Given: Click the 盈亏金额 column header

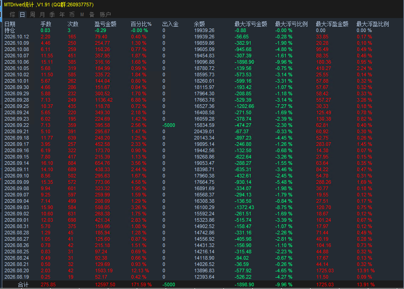Looking at the screenshot, I should pyautogui.click(x=105, y=24).
